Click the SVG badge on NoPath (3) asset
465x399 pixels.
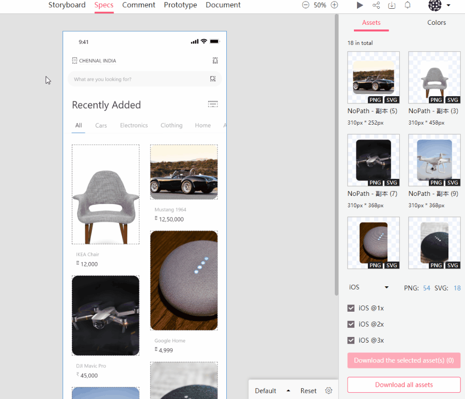[x=453, y=100]
